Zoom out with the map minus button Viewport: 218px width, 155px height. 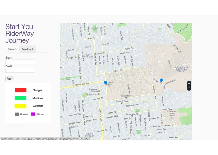pyautogui.click(x=189, y=88)
